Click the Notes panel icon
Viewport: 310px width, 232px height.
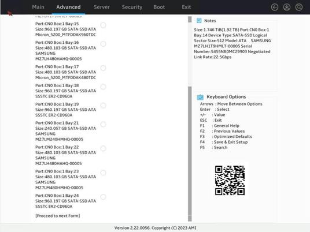coord(199,21)
